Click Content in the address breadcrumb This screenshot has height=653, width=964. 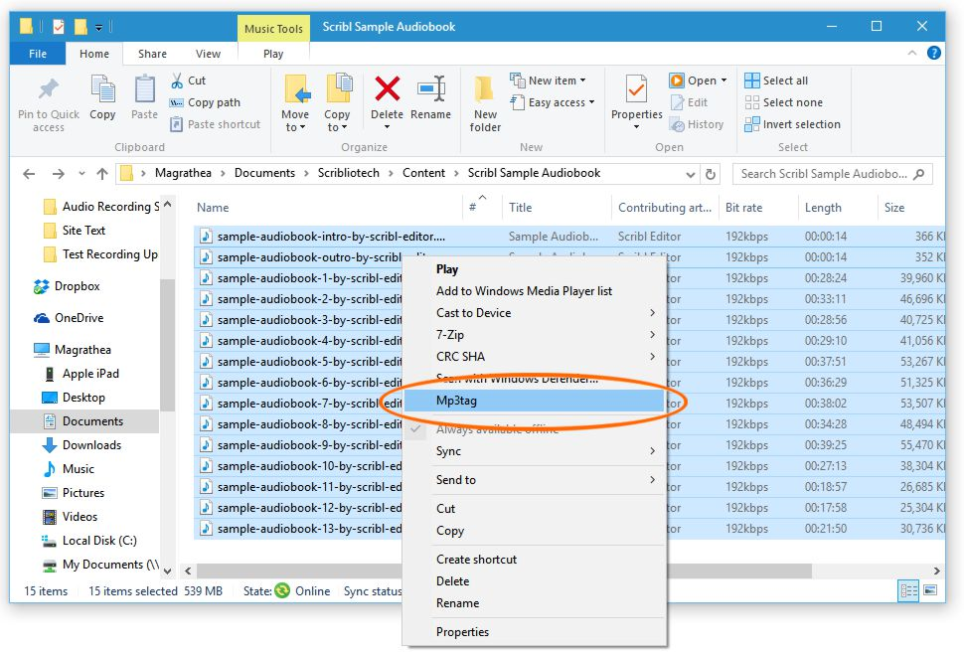(x=423, y=173)
